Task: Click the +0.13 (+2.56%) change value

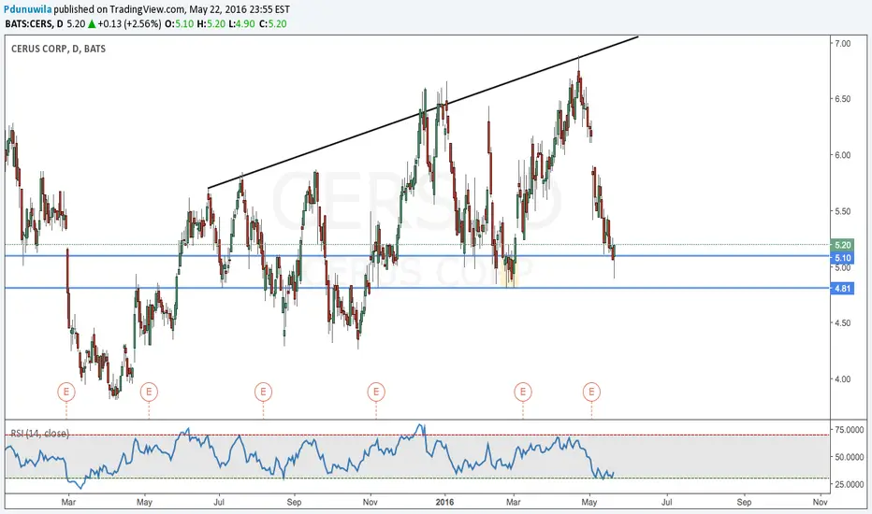Action: pos(130,24)
